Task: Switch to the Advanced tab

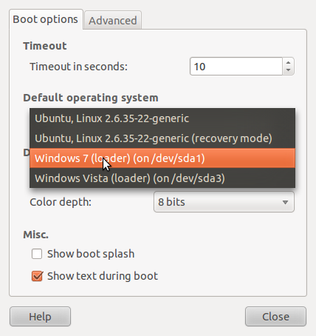Action: click(x=113, y=20)
